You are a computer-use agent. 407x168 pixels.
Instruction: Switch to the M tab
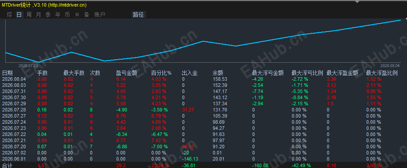point(77,15)
